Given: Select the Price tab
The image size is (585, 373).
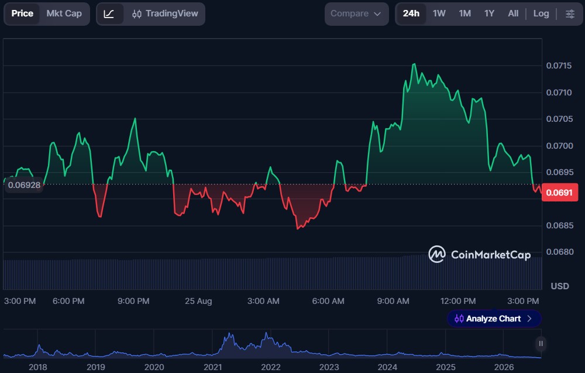Looking at the screenshot, I should point(22,14).
